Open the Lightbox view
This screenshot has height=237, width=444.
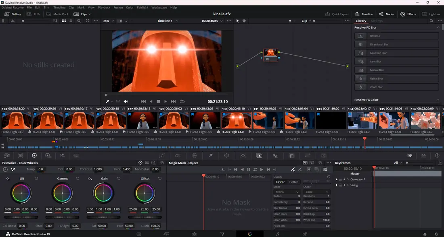[x=431, y=14]
